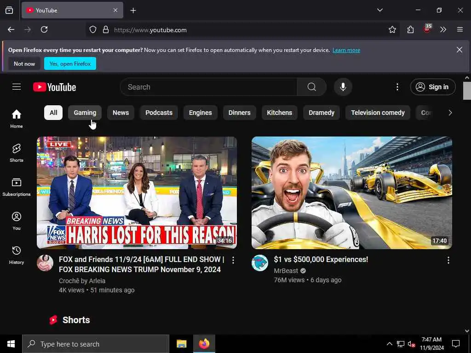Screen dimensions: 471x353
Task: Click Crochê by Arleia channel avatar
Action: point(45,262)
